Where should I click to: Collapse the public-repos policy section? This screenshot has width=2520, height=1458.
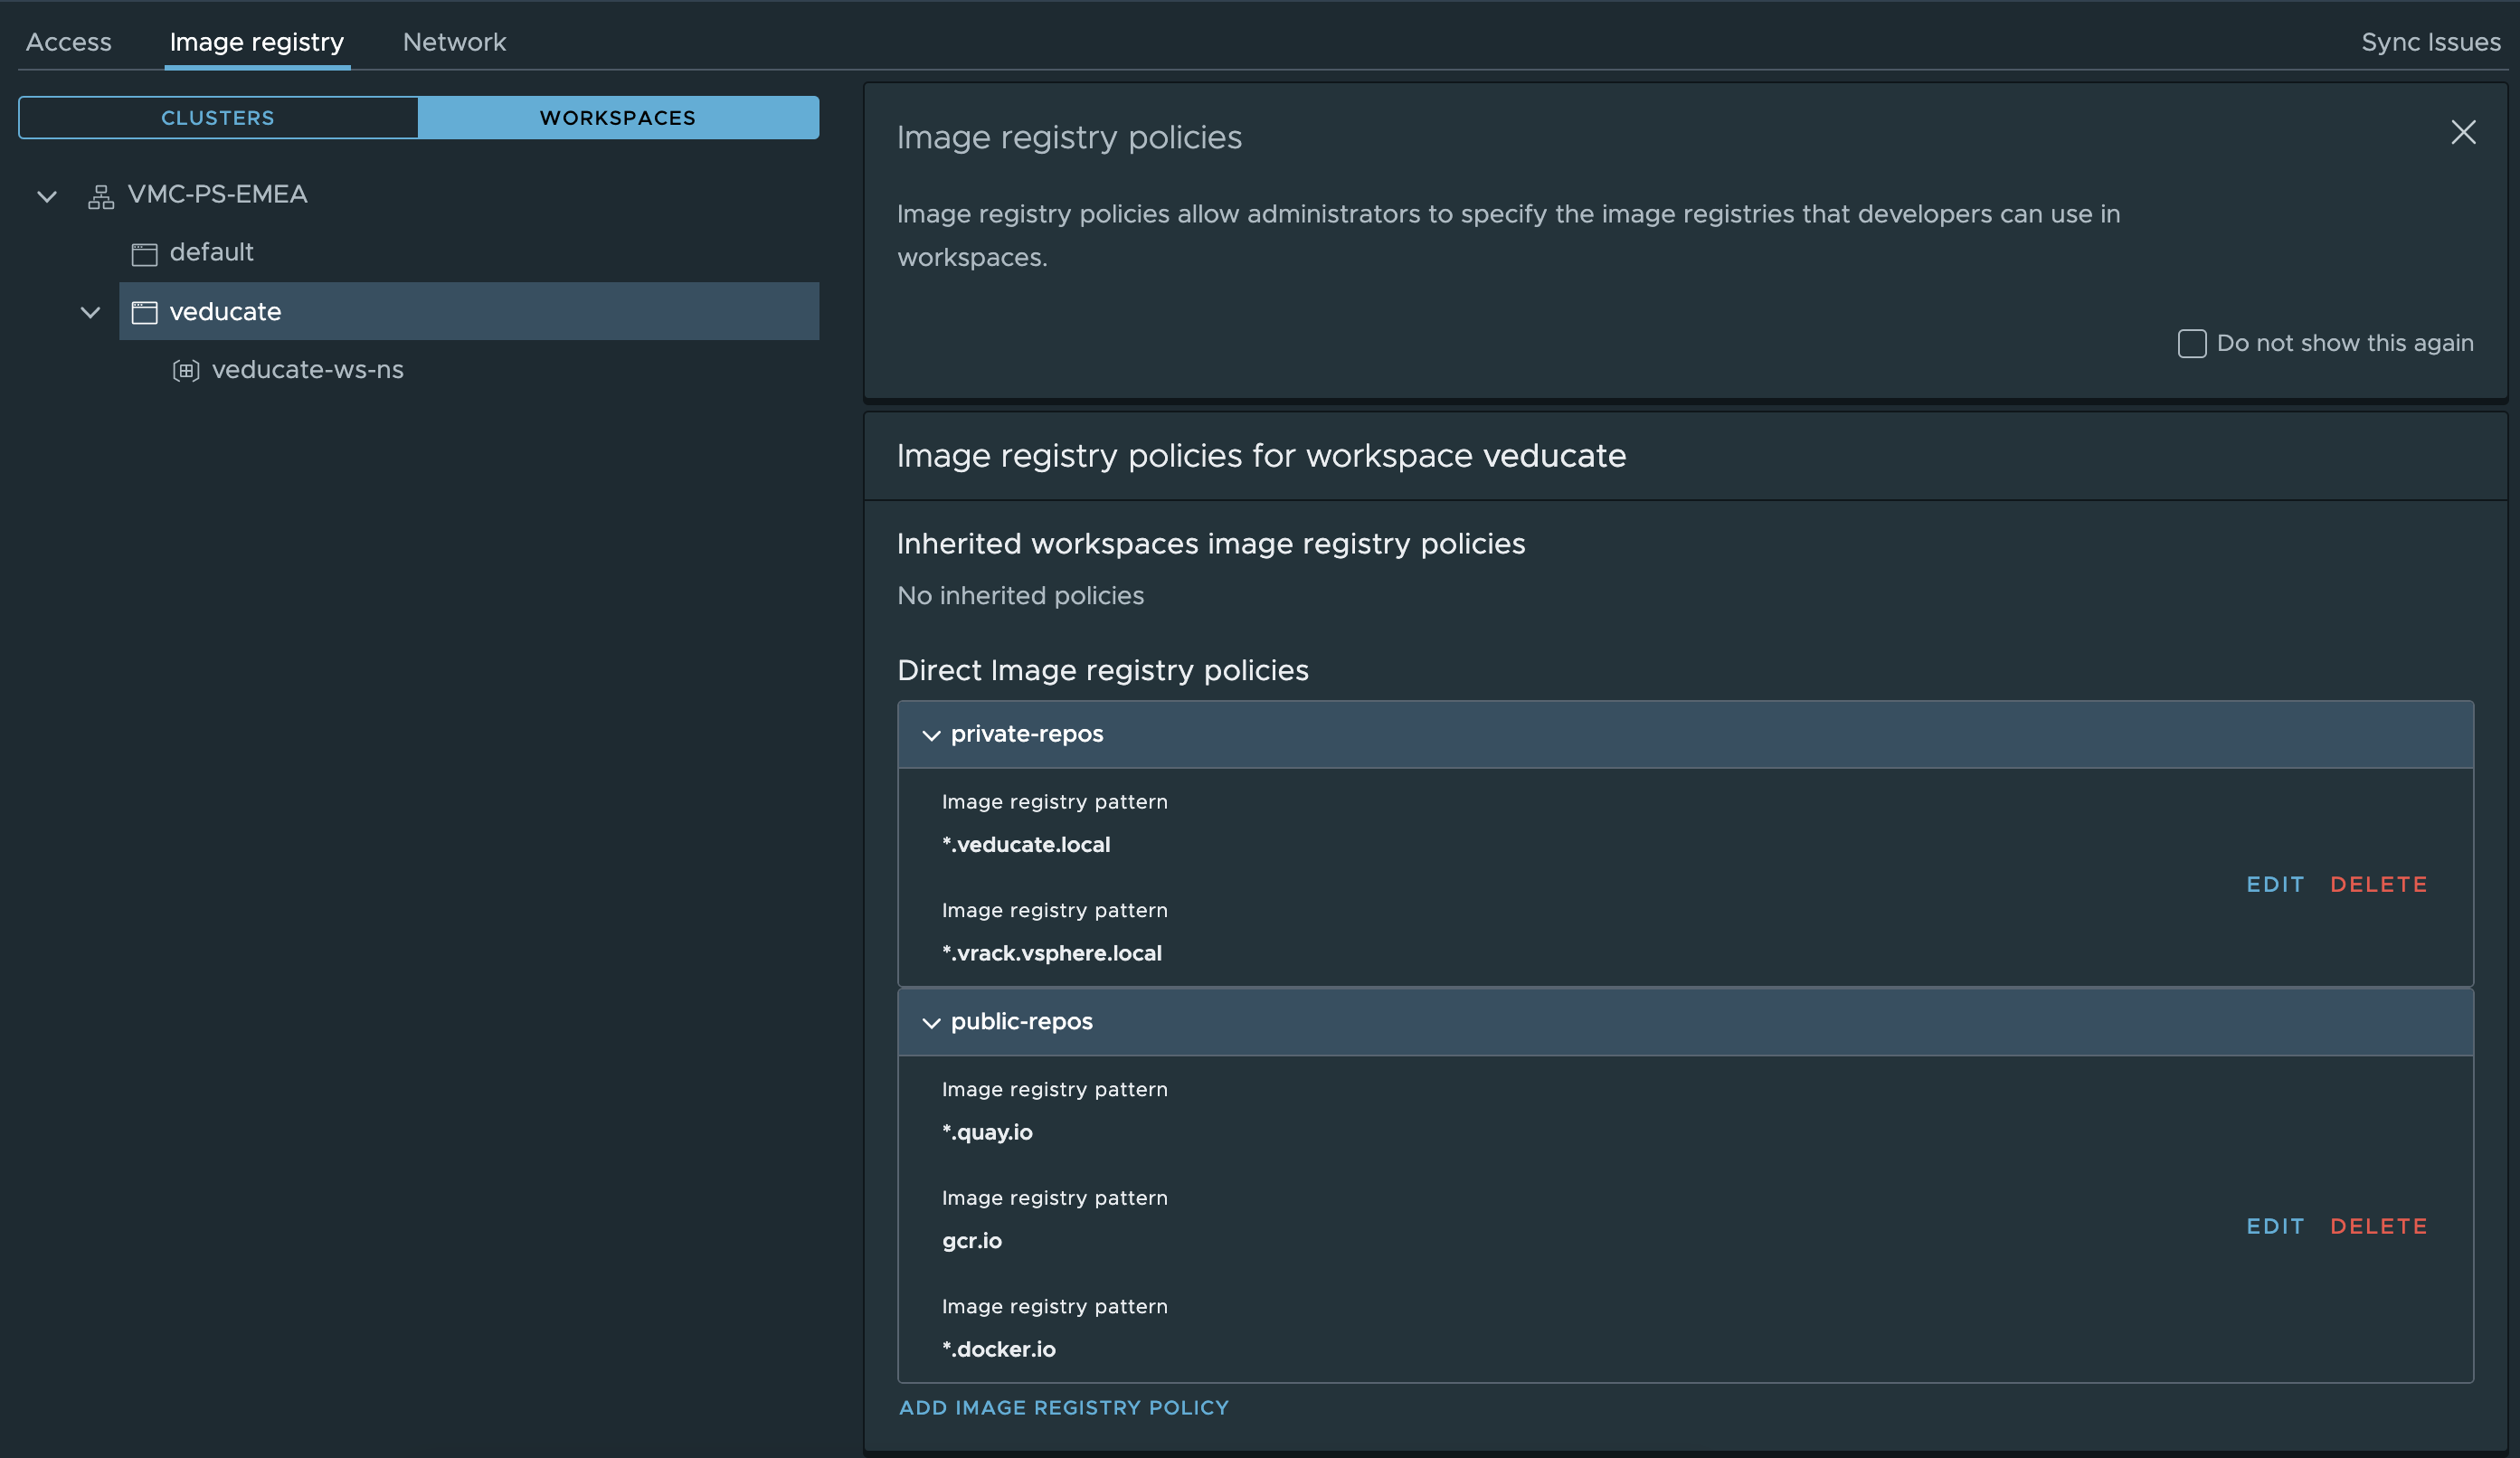tap(931, 1023)
